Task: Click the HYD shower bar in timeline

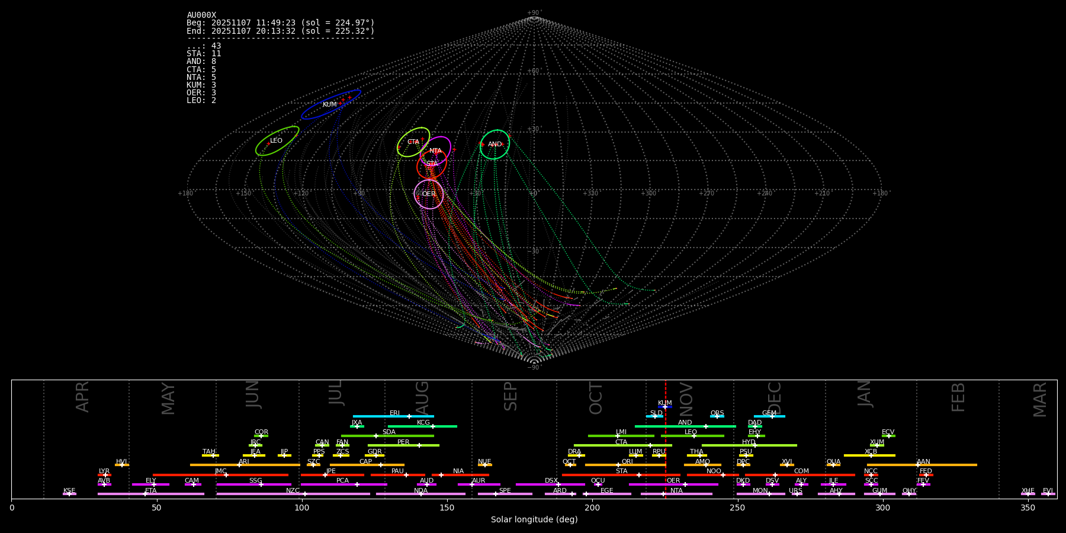Action: [x=749, y=445]
